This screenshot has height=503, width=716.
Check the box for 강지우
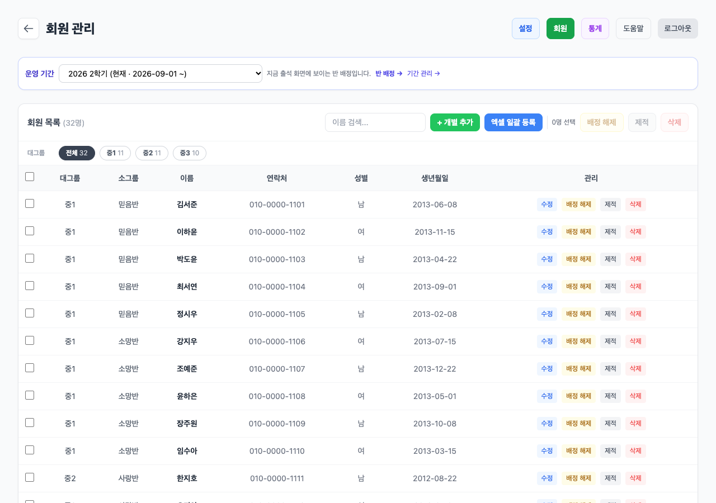tap(30, 340)
